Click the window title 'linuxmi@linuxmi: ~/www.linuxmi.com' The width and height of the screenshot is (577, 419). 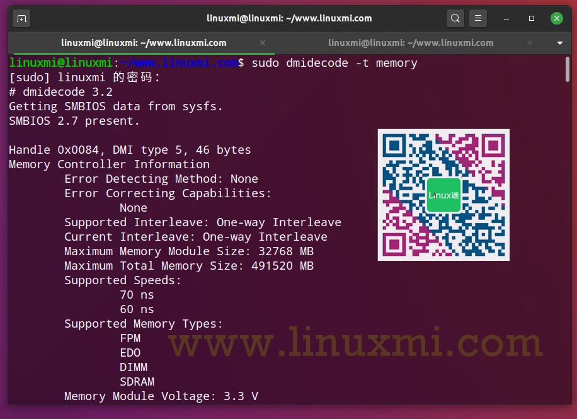click(x=289, y=18)
